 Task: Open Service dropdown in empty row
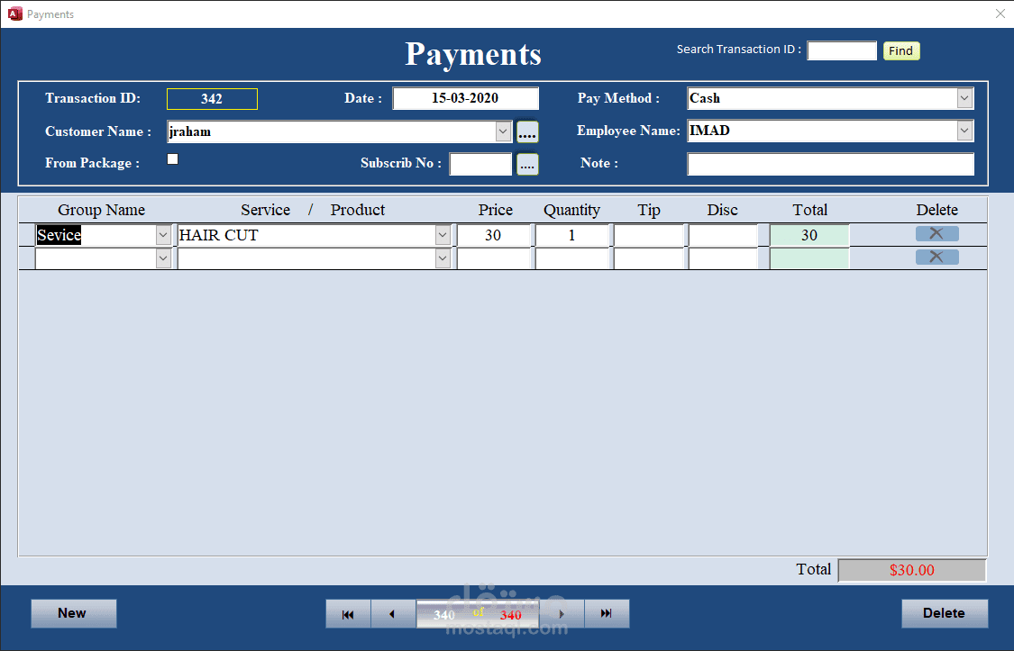(x=443, y=259)
